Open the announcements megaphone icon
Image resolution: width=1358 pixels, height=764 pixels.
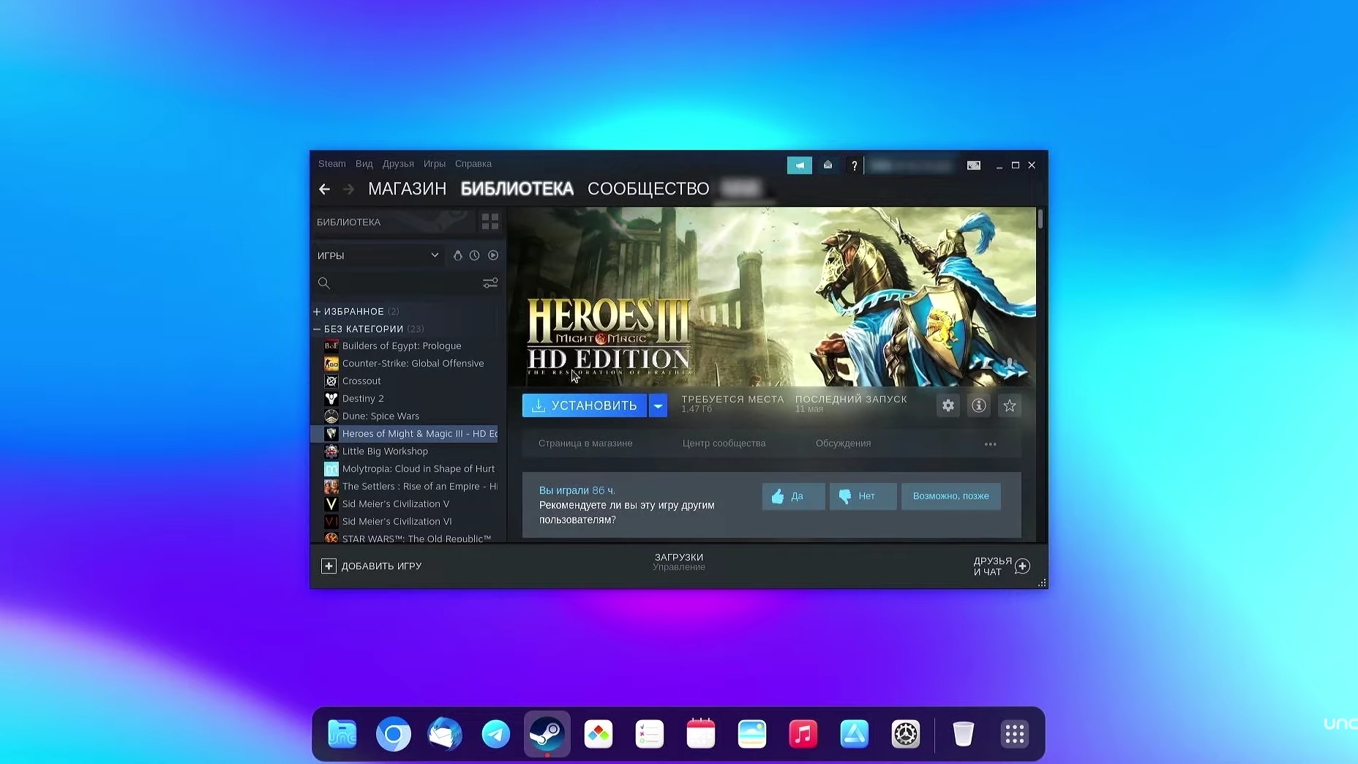coord(800,165)
